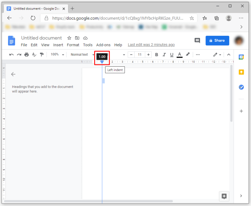Open the font family dropdown arrow

click(124, 55)
